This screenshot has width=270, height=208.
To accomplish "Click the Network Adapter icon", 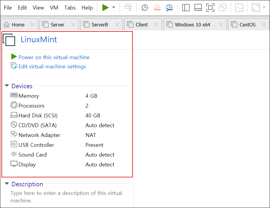I will [x=14, y=134].
